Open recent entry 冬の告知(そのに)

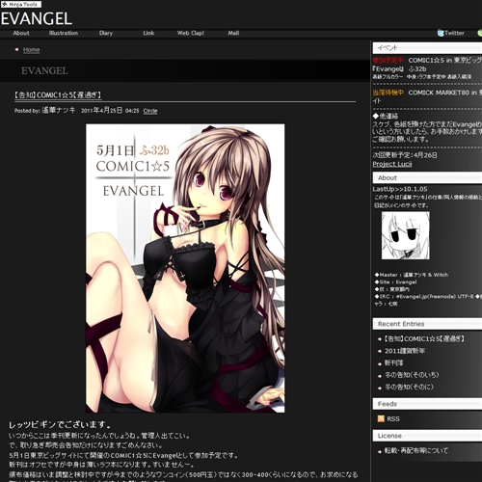point(409,388)
